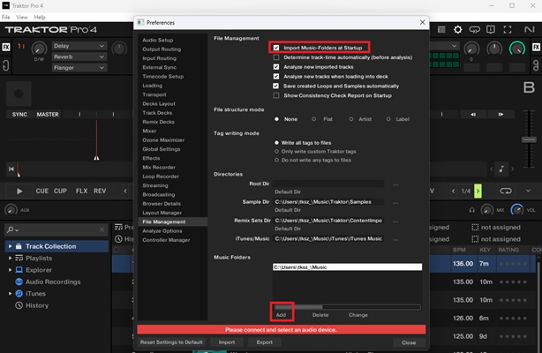Click the Native Instruments logo icon
542x353 pixels.
[x=529, y=30]
